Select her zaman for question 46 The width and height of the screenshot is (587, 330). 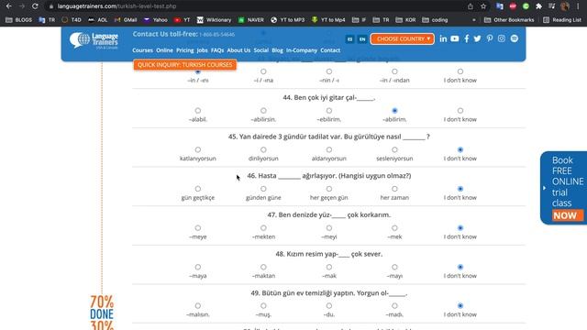tap(394, 189)
